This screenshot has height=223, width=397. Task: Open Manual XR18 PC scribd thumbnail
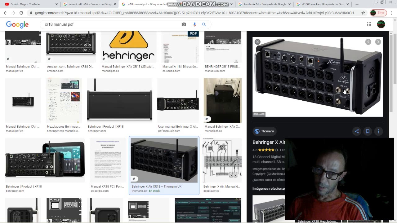pyautogui.click(x=108, y=160)
